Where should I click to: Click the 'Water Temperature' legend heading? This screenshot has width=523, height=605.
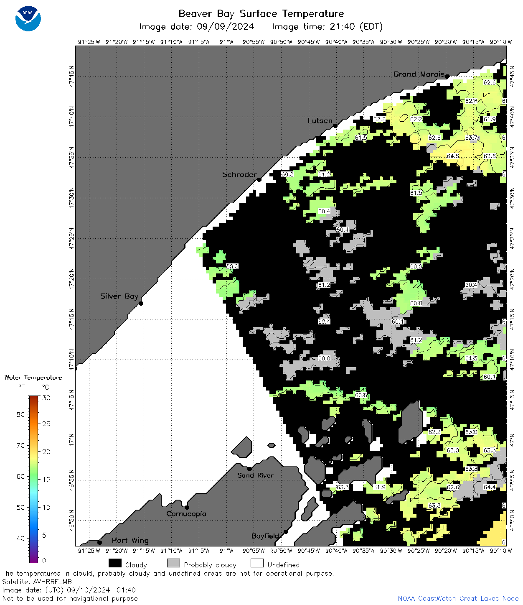click(x=33, y=378)
